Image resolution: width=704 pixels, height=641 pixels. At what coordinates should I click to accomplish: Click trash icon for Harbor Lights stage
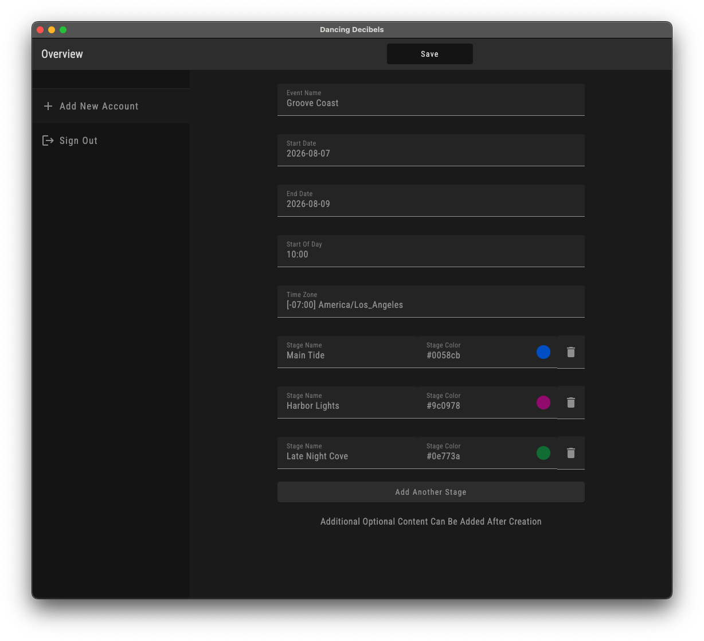[x=570, y=402]
